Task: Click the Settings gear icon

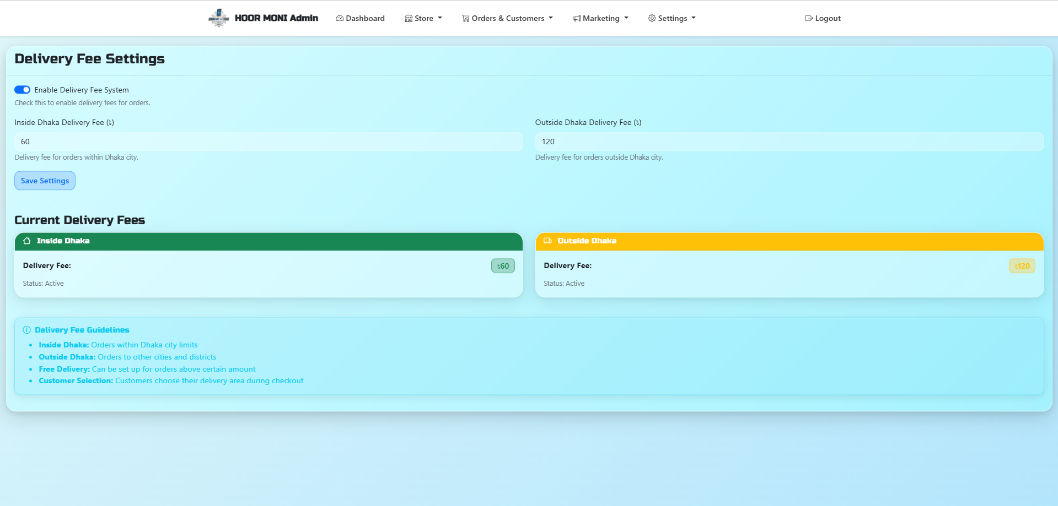Action: coord(652,18)
